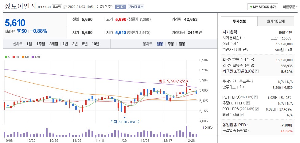
Task: Open help icon beside PER EPS(2021.09)
Action: (256, 97)
